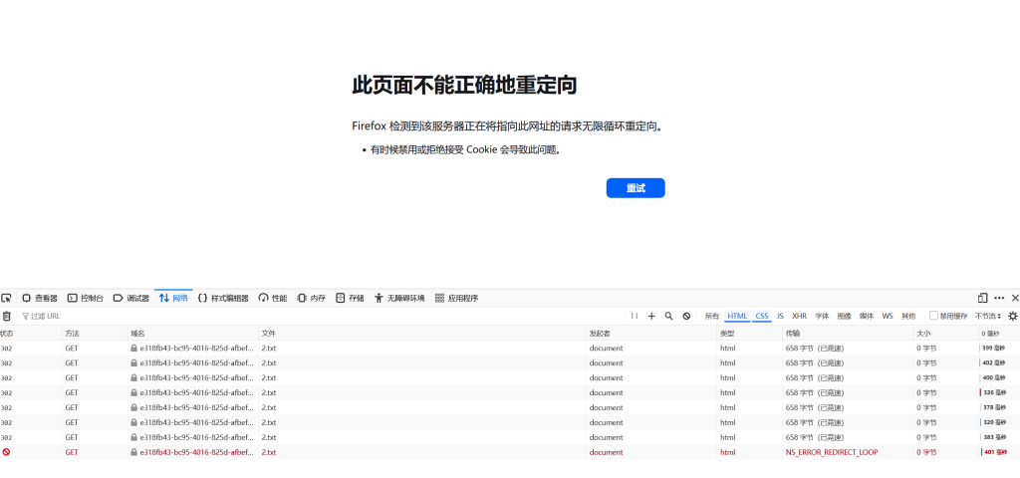Image resolution: width=1020 pixels, height=478 pixels.
Task: Toggle the HTML filter button
Action: [737, 316]
